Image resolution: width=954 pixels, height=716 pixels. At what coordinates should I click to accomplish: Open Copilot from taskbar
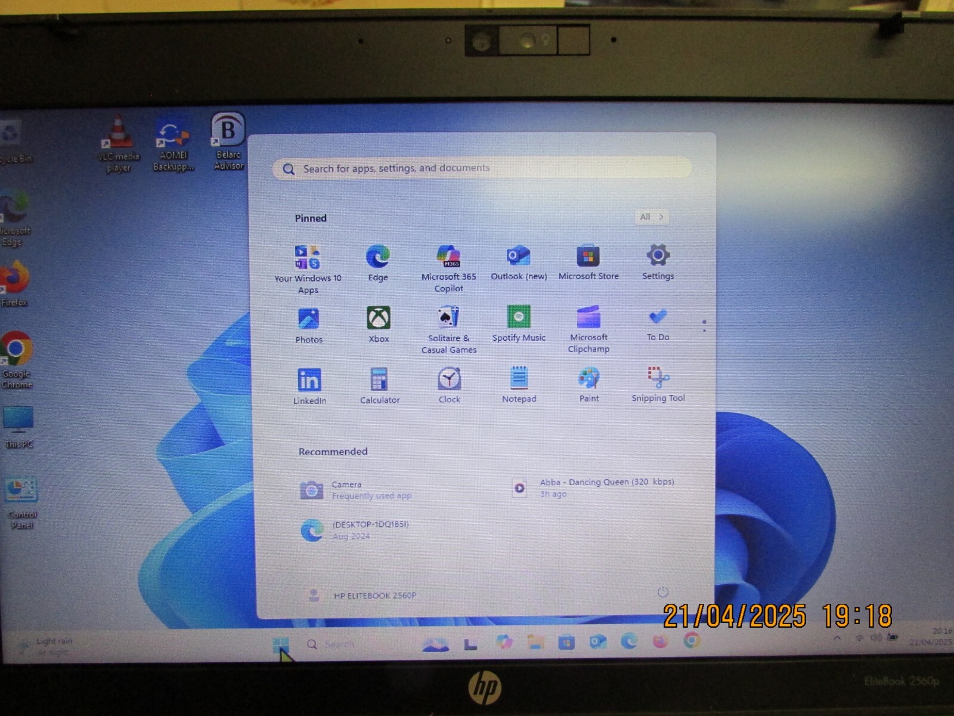pyautogui.click(x=504, y=642)
